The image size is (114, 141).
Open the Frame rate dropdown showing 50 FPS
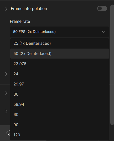[59, 32]
